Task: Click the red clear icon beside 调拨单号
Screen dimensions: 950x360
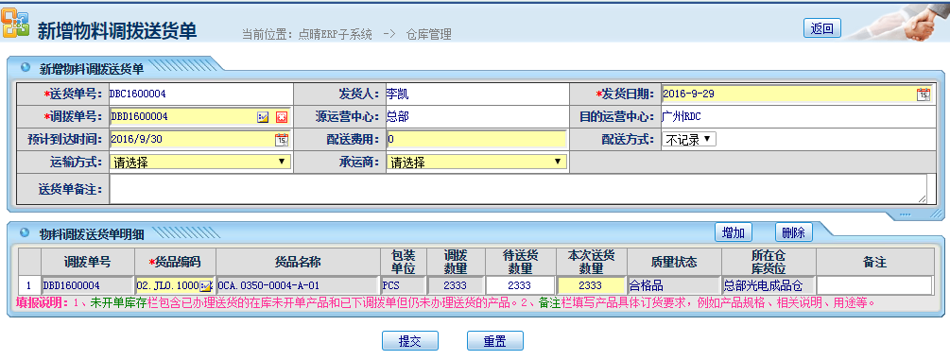Action: click(x=281, y=117)
